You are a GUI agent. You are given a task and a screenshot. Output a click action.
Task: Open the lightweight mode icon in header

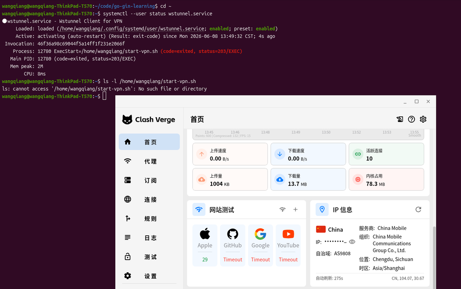click(x=400, y=119)
